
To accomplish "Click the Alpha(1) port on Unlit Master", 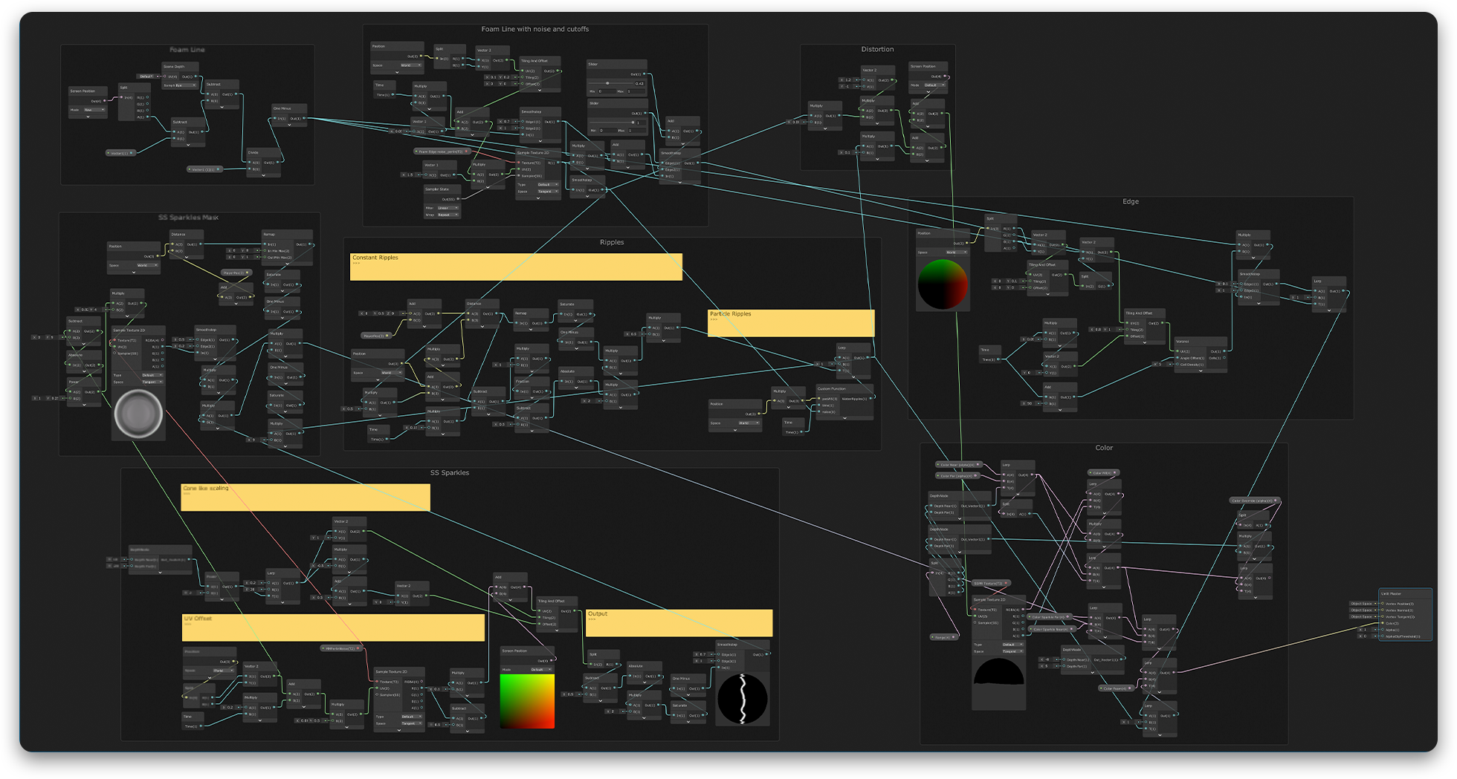I will pyautogui.click(x=1383, y=630).
